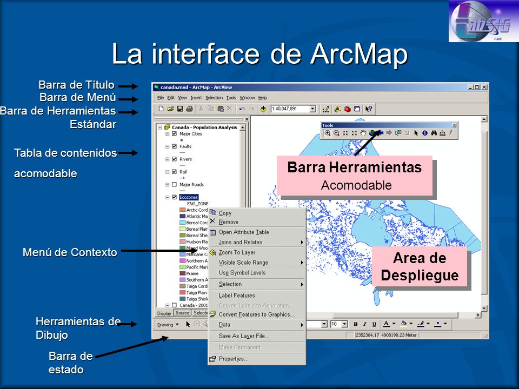The height and width of the screenshot is (389, 519).
Task: Open the red ArcToolbox icon
Action: tap(347, 109)
